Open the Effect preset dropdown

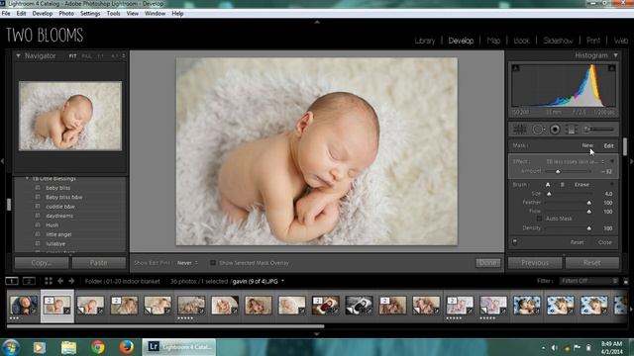(x=575, y=161)
